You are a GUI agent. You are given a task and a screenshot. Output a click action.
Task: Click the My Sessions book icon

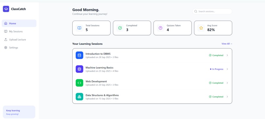pos(6,31)
